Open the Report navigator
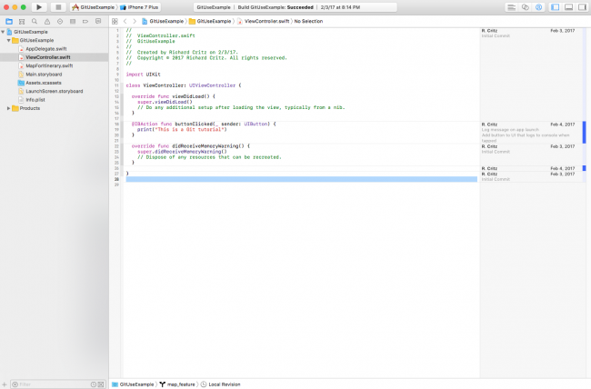The image size is (591, 389). coord(98,22)
